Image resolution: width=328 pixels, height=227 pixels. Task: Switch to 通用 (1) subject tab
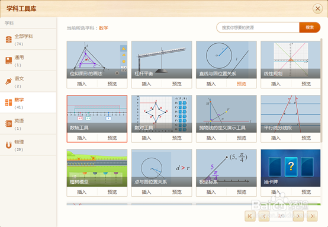28,60
